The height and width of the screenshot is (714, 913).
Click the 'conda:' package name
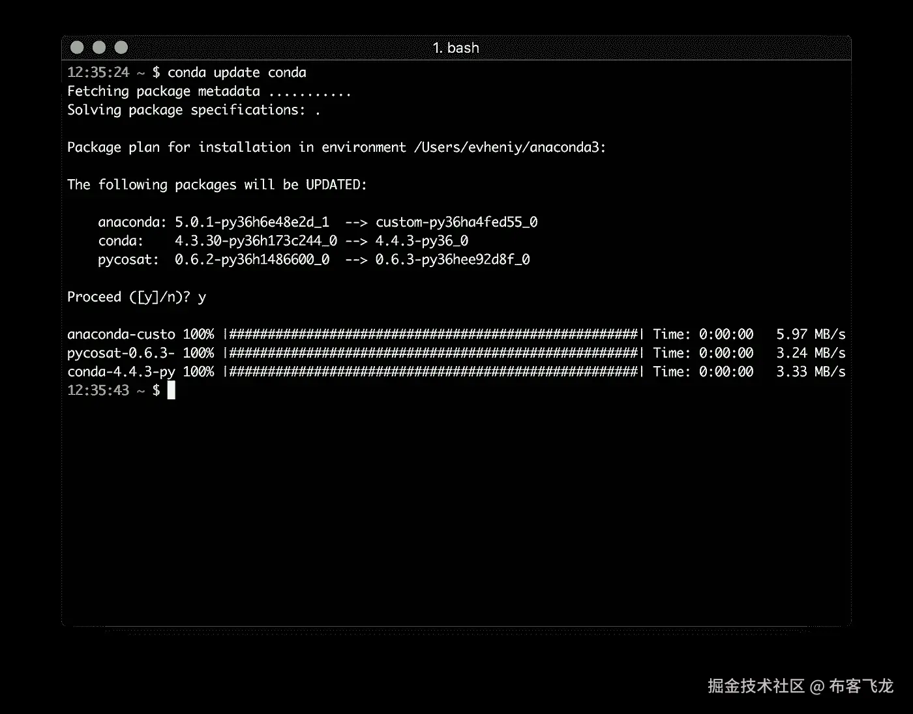pyautogui.click(x=121, y=241)
